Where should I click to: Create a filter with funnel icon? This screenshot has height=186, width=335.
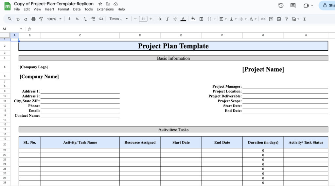[x=287, y=19]
